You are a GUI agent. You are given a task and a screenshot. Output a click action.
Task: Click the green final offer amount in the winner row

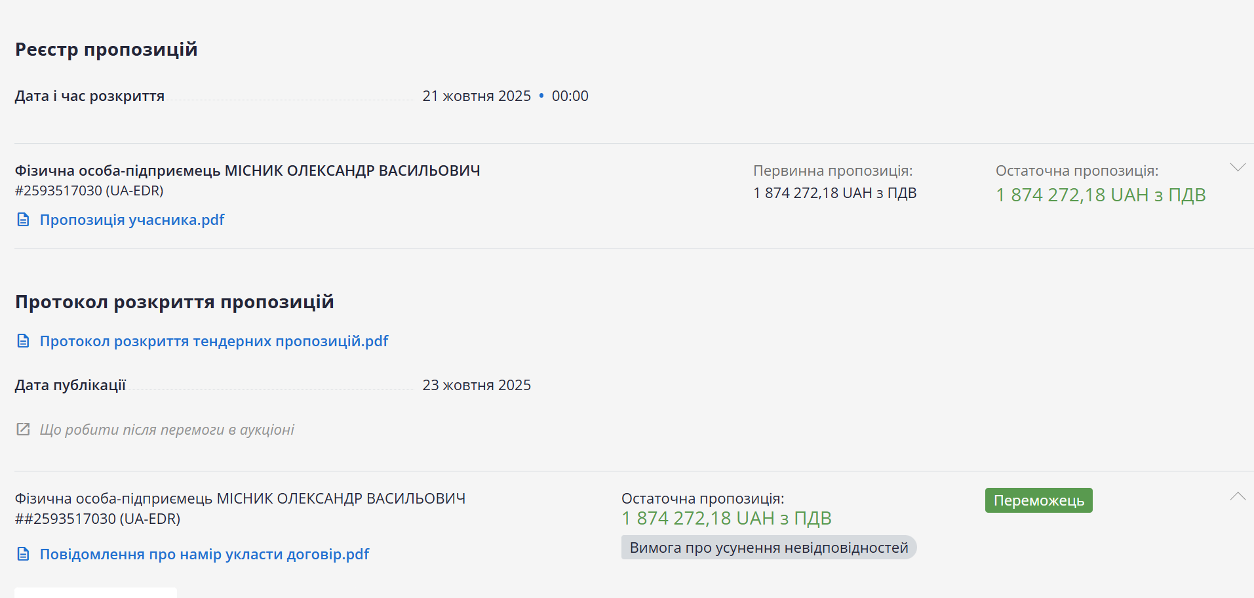pos(726,518)
